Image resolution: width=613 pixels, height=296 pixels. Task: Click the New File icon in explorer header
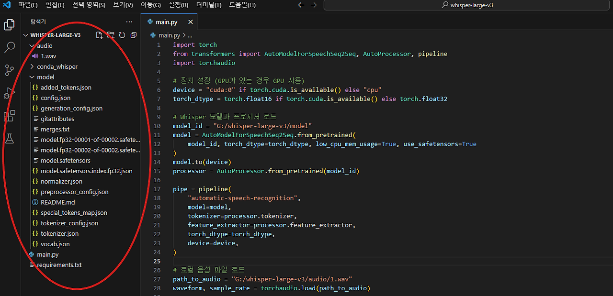(x=99, y=35)
